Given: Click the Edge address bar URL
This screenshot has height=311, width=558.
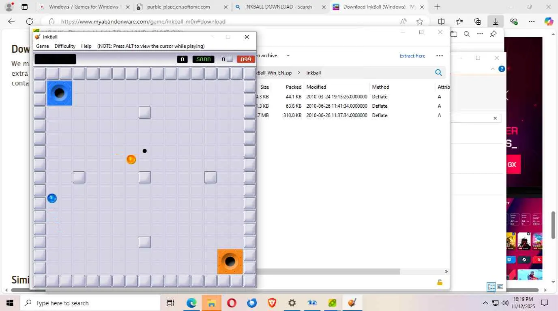Looking at the screenshot, I should point(143,21).
